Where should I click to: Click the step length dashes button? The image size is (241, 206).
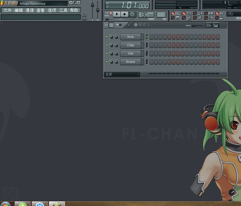(x=111, y=25)
